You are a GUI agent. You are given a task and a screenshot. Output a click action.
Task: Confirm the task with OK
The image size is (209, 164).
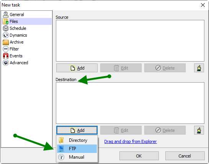[x=139, y=156]
